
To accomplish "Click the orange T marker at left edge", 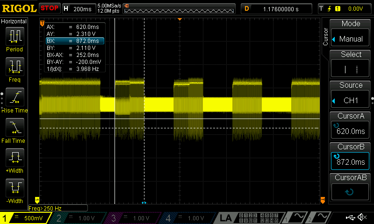I will [x=42, y=23].
